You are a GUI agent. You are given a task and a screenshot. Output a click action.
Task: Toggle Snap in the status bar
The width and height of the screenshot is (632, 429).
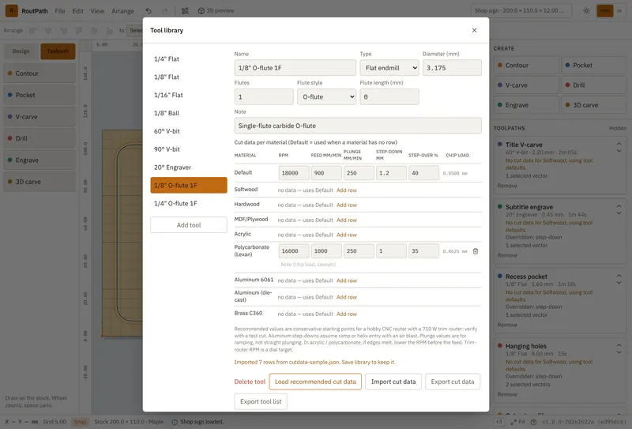coord(81,422)
